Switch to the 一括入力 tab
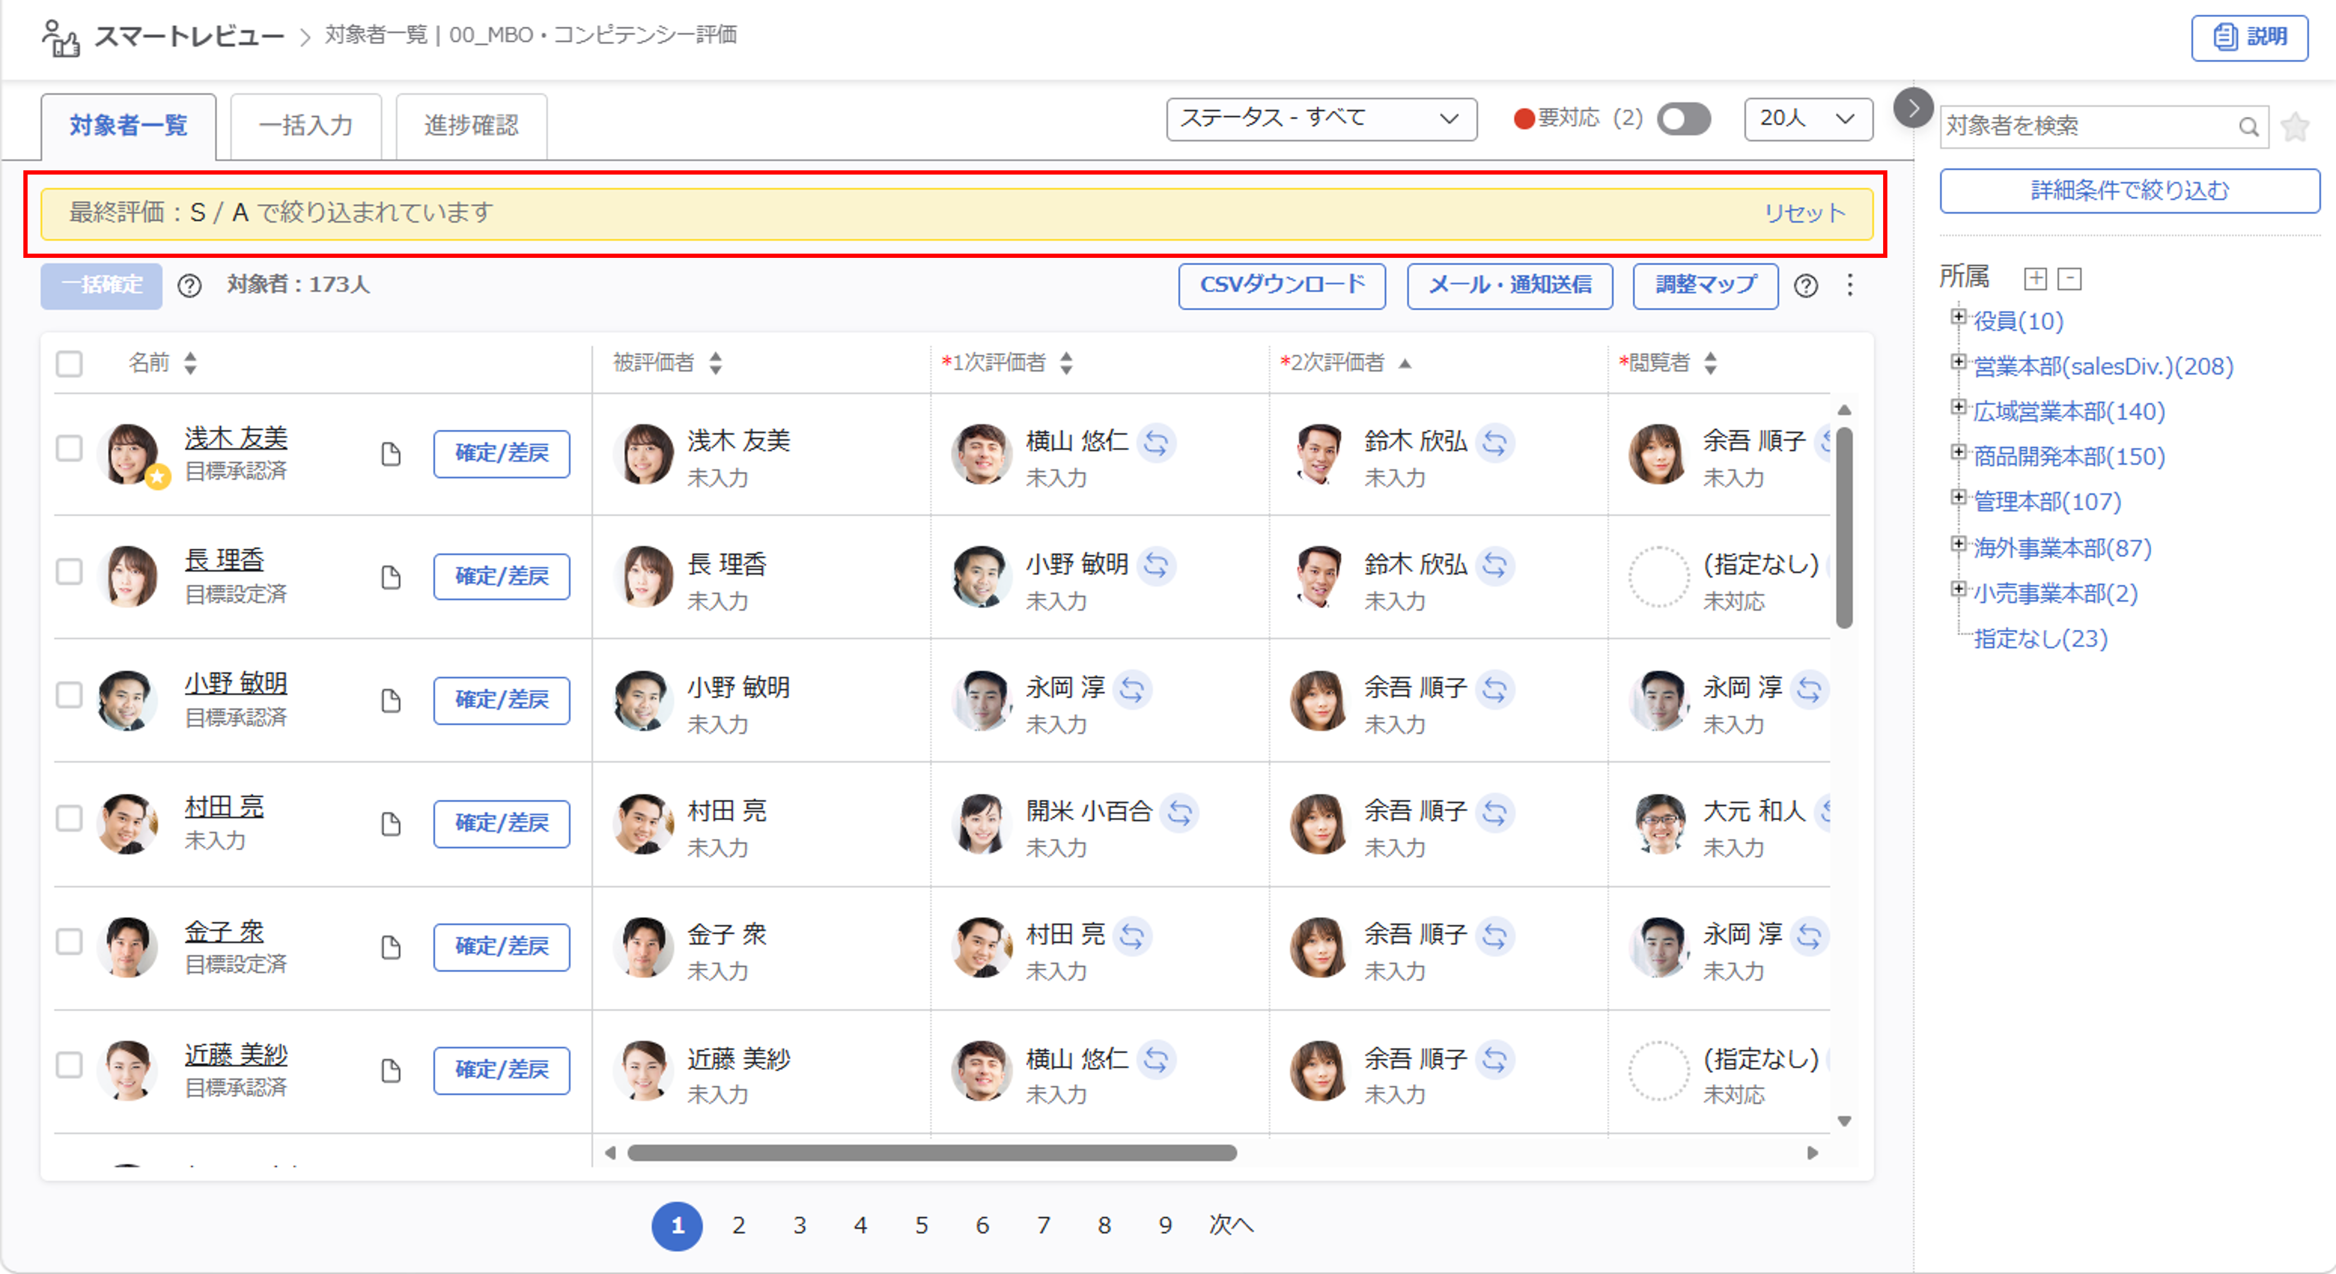 [306, 126]
